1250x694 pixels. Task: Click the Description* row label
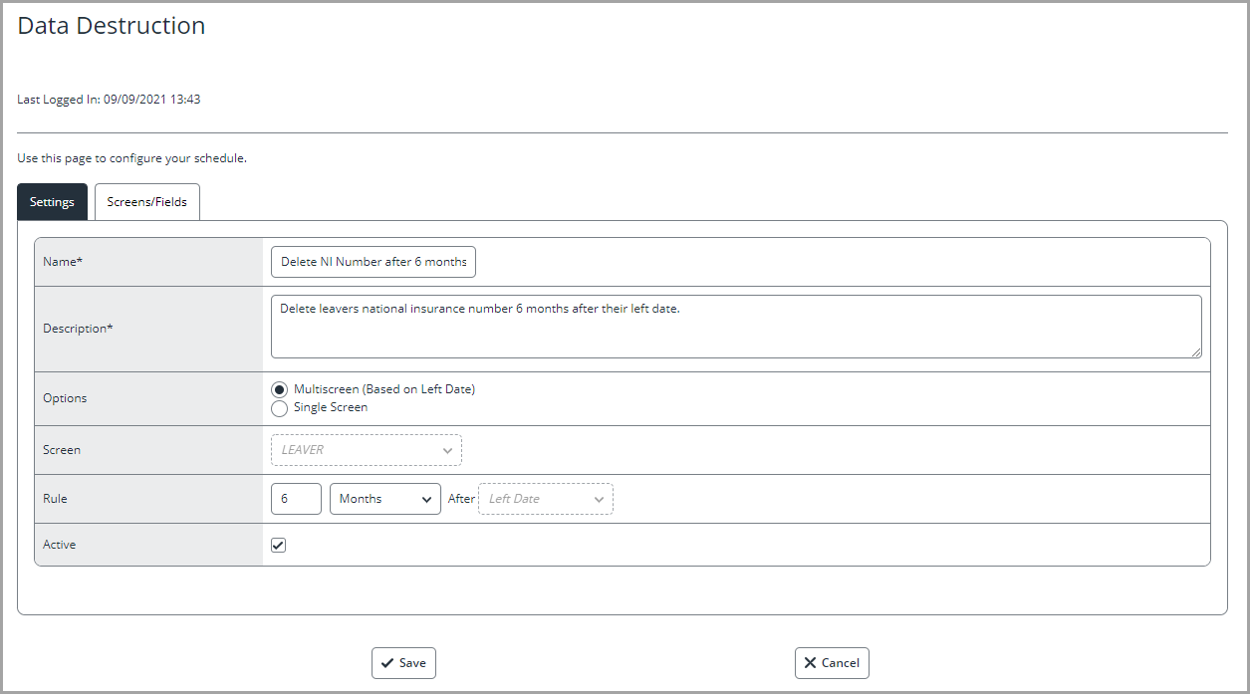tap(78, 329)
